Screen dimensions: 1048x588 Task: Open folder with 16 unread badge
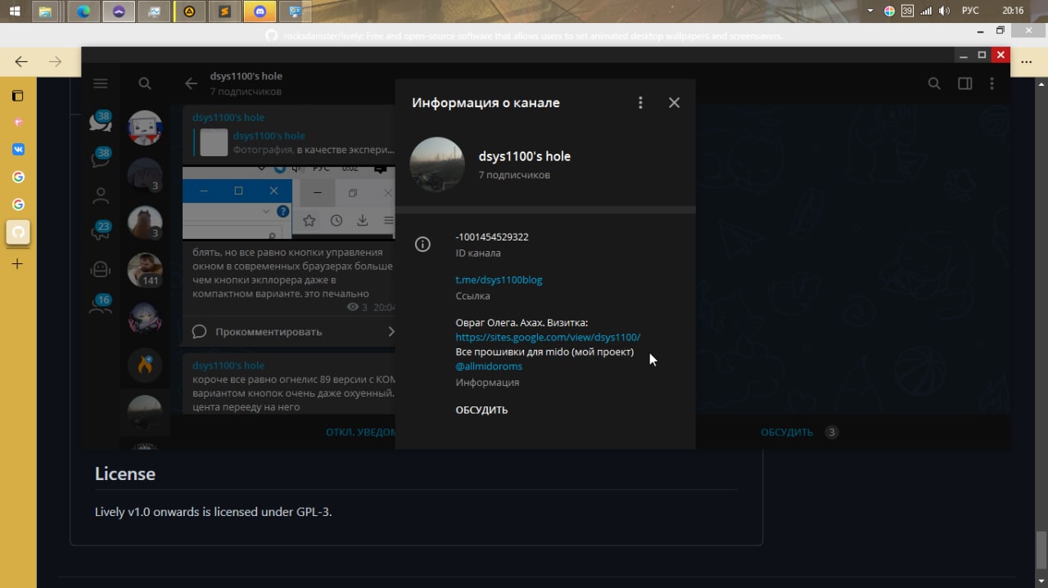pos(101,304)
